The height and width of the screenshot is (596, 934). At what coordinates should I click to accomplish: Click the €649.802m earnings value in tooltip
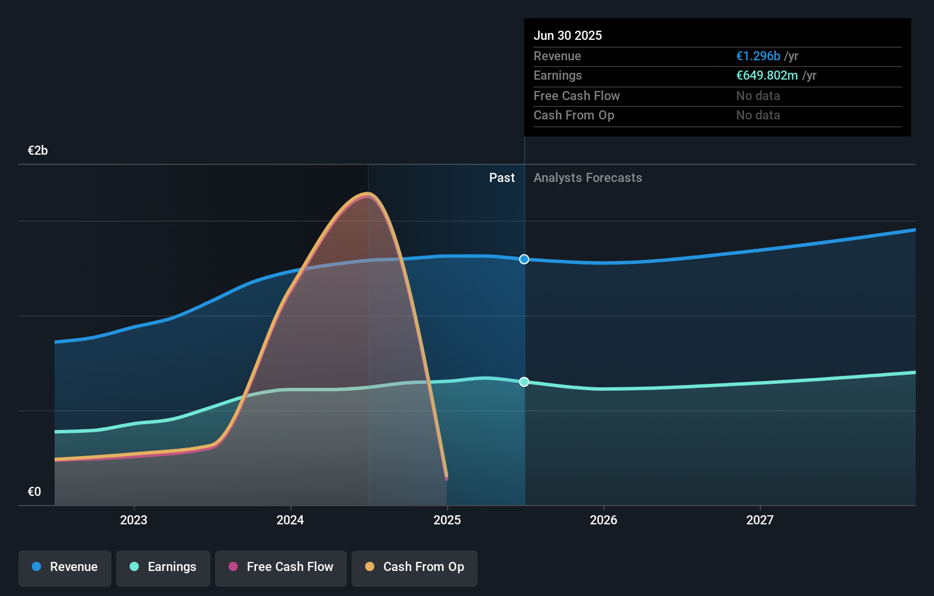pyautogui.click(x=767, y=76)
